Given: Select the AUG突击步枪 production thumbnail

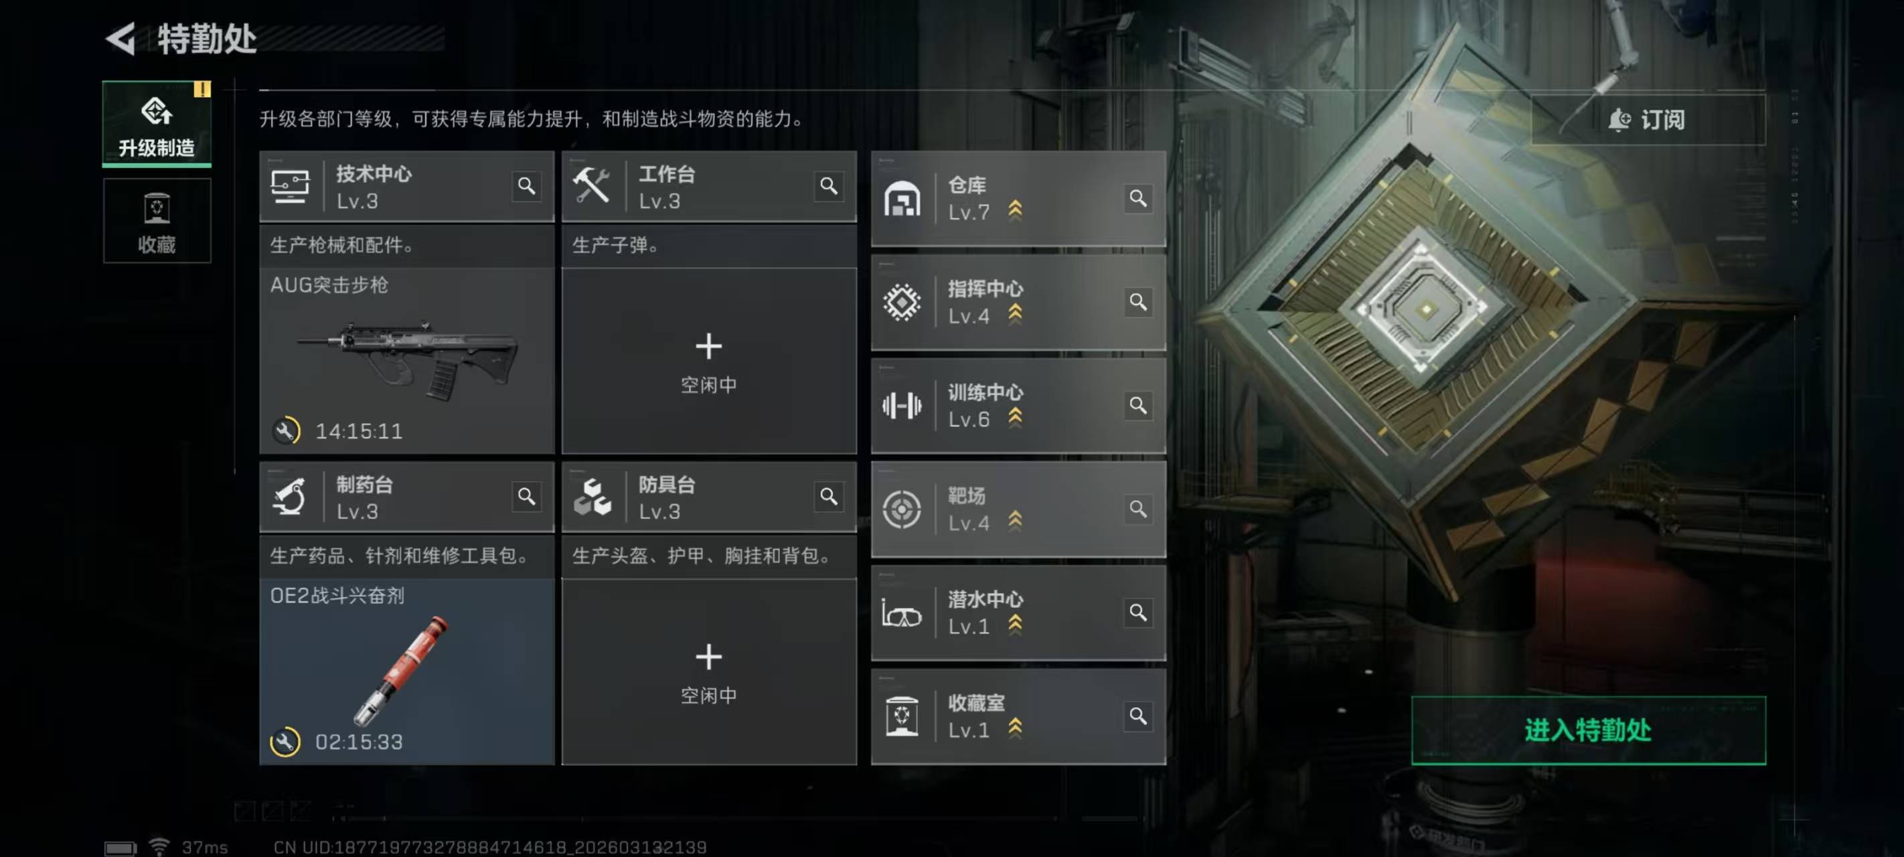Looking at the screenshot, I should (x=406, y=361).
